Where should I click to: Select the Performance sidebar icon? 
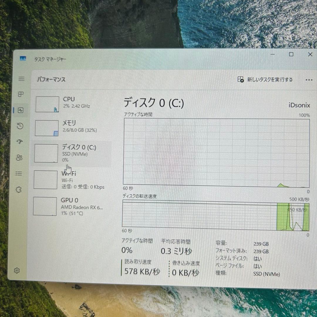(x=21, y=110)
